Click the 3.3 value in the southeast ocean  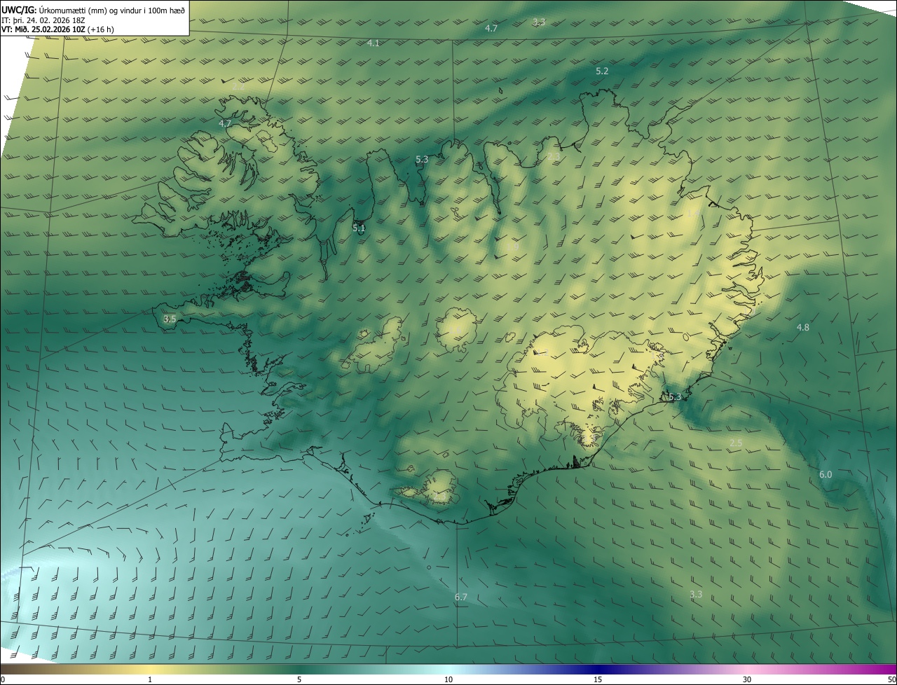tap(696, 595)
